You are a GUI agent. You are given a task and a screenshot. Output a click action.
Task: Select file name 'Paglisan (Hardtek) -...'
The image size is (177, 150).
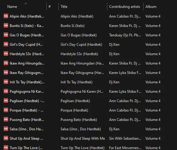tap(27, 101)
